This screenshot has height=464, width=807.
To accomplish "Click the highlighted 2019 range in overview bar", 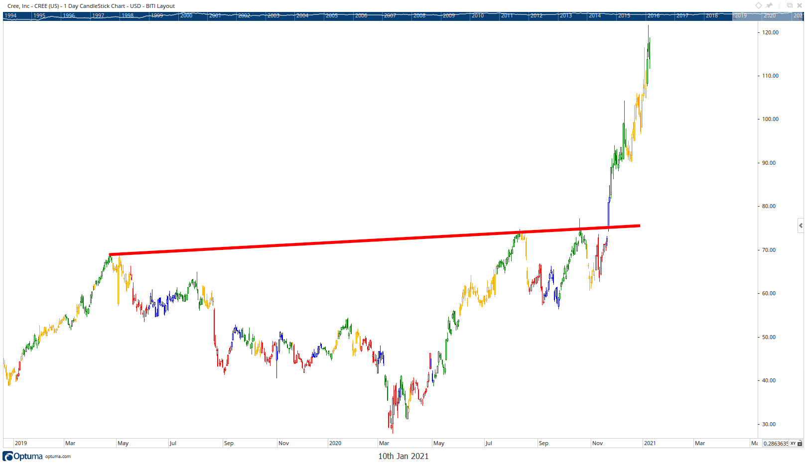I will click(x=741, y=15).
